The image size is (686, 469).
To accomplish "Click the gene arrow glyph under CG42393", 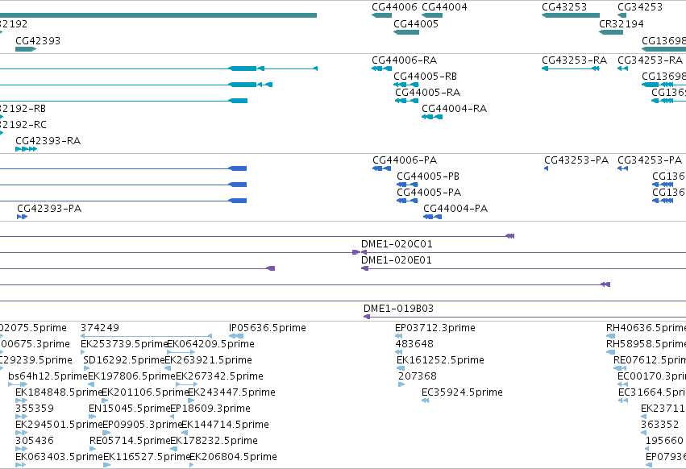I will click(26, 49).
